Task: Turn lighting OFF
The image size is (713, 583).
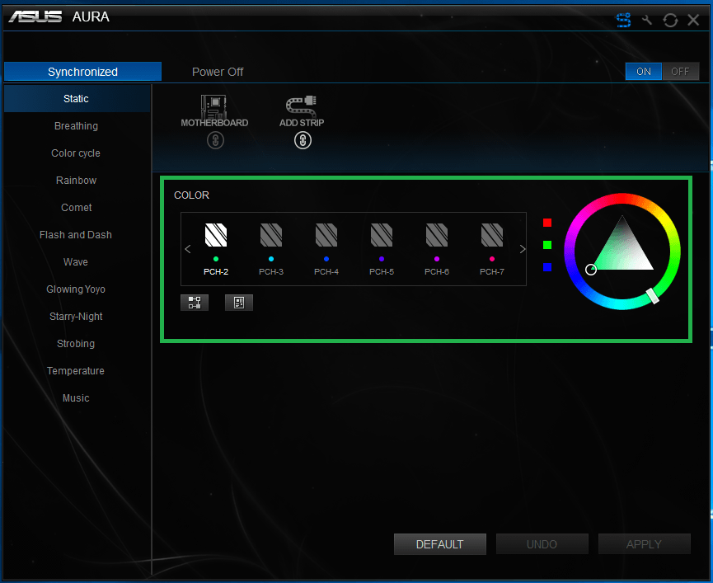Action: point(680,72)
